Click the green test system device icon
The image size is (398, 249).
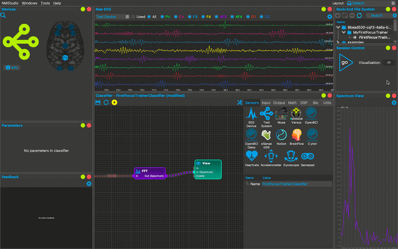(21, 42)
